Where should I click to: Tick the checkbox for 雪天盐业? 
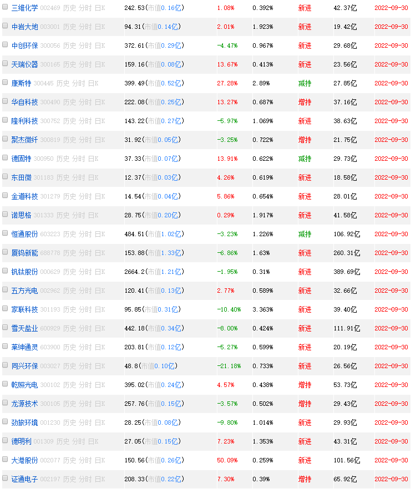(x=5, y=327)
